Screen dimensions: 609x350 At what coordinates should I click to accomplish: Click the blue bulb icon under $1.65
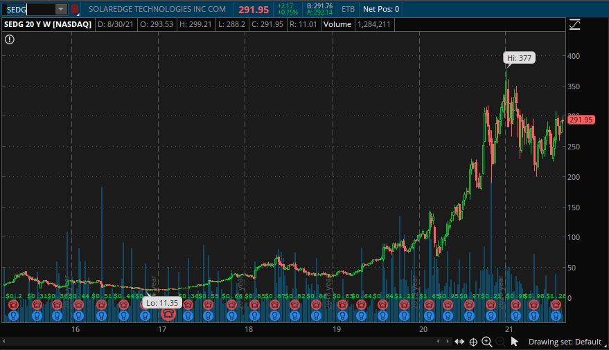[x=429, y=316]
